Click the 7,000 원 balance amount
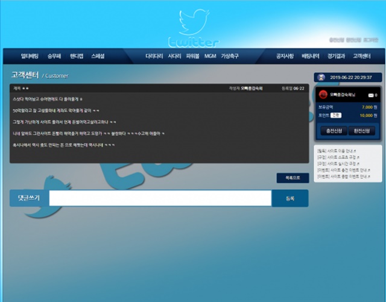 369,107
